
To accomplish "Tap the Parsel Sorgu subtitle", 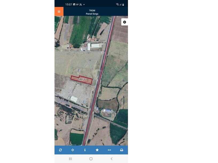I will click(92, 14).
